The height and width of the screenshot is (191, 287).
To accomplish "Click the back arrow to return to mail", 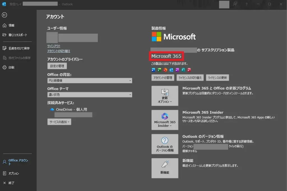I will [x=4, y=15].
